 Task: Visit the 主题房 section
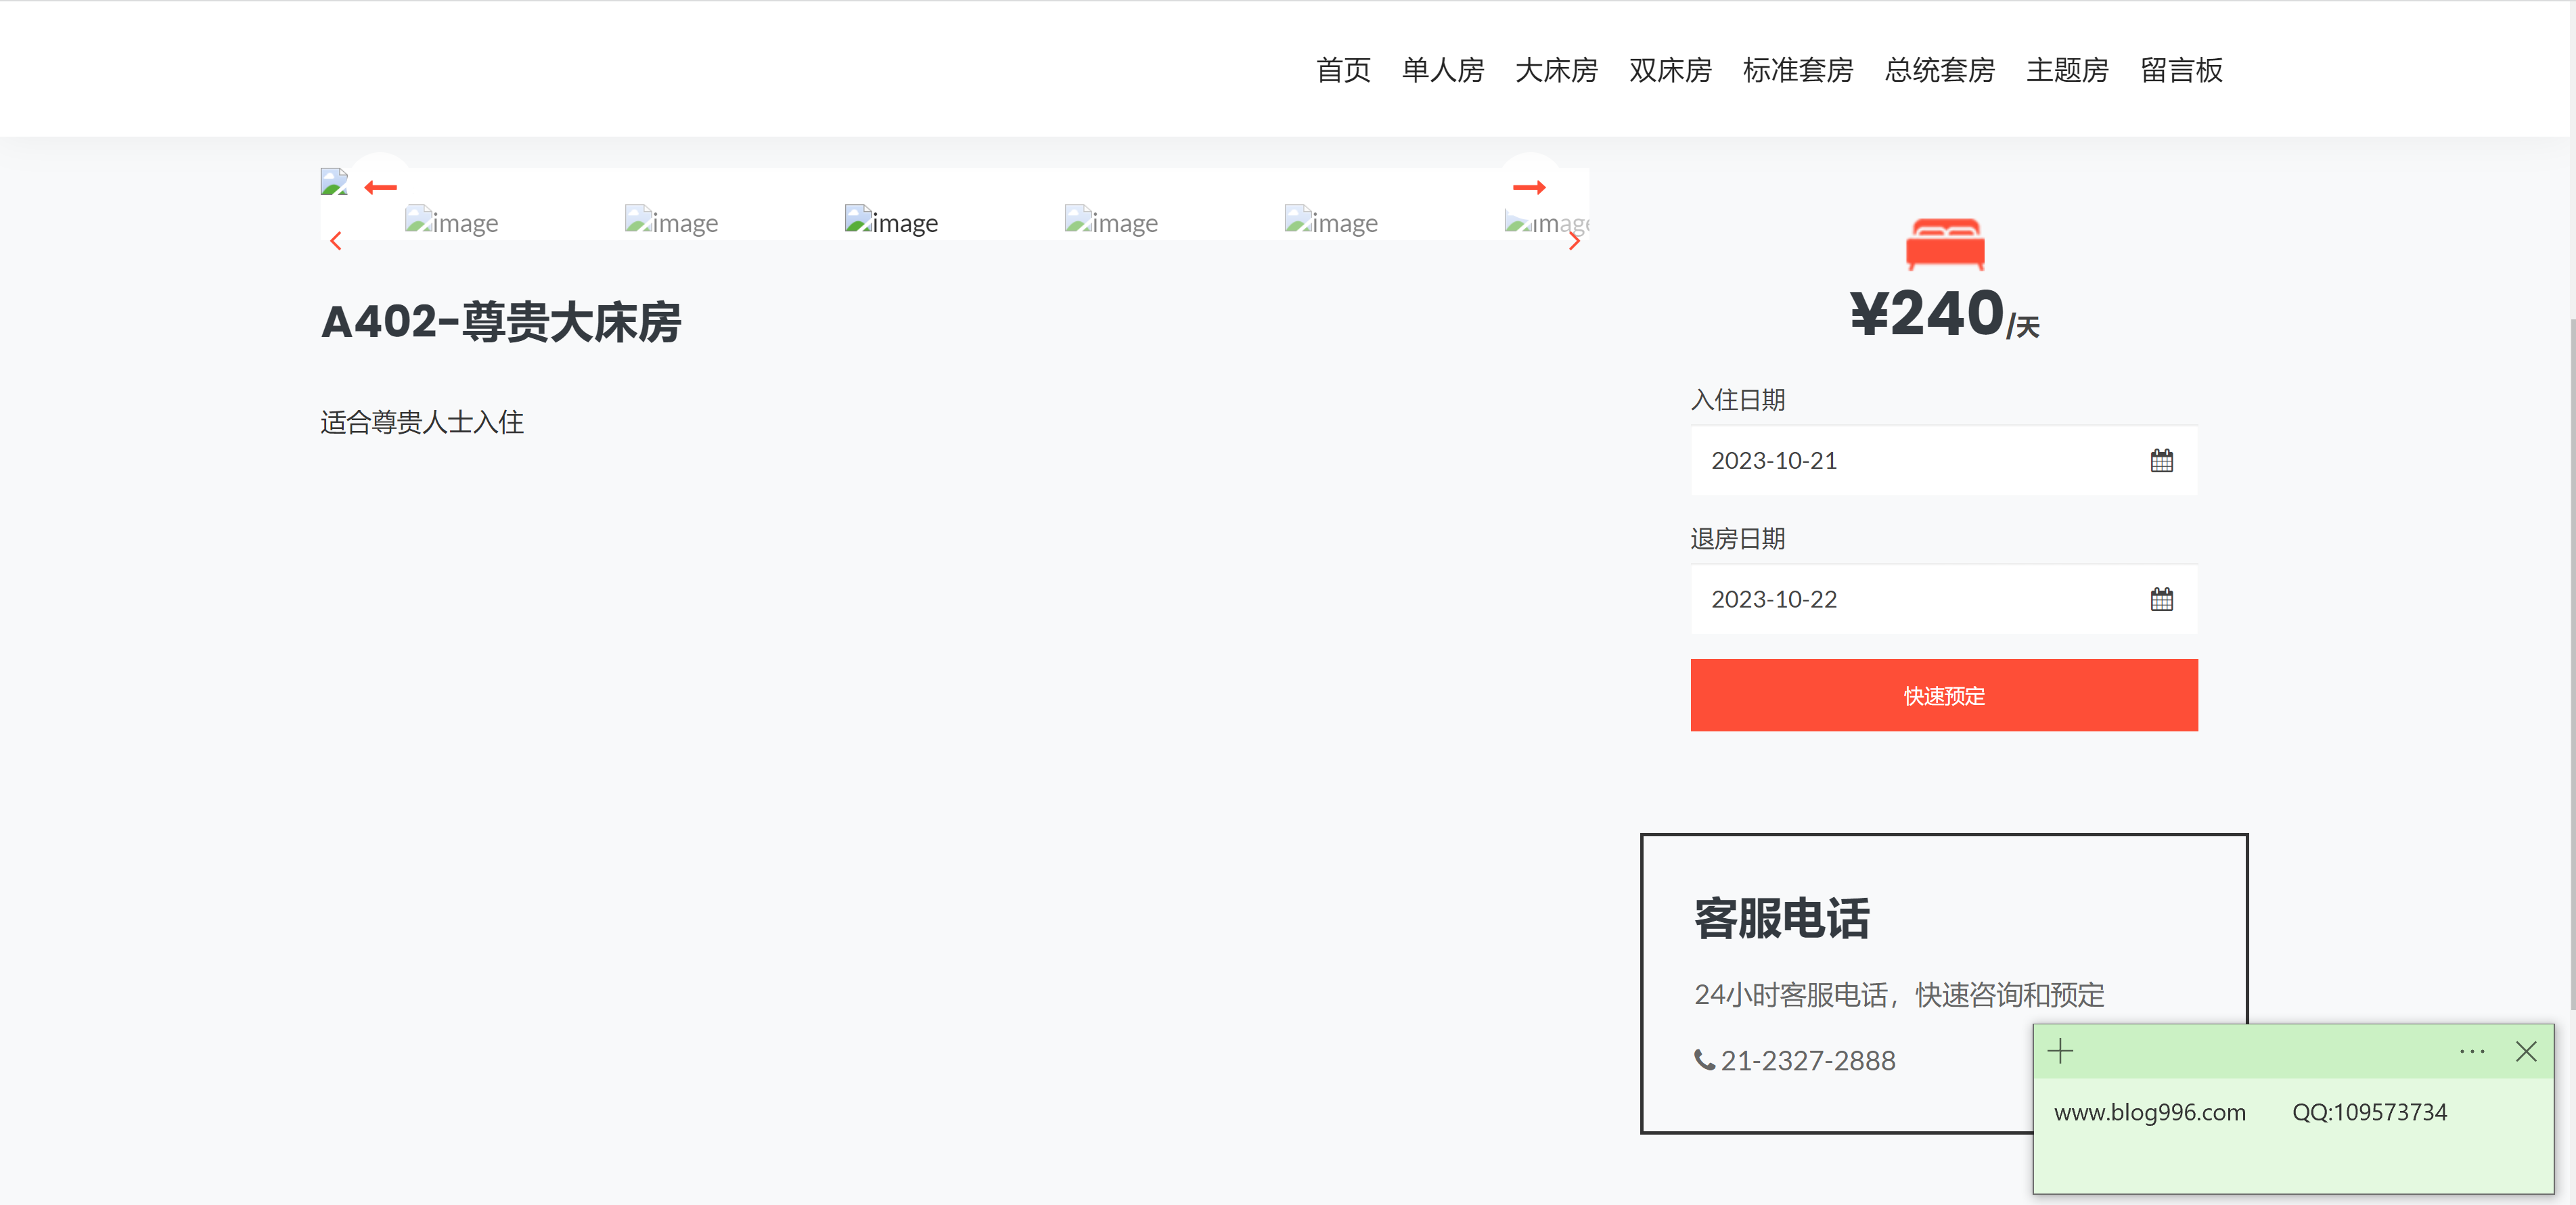pos(2067,70)
